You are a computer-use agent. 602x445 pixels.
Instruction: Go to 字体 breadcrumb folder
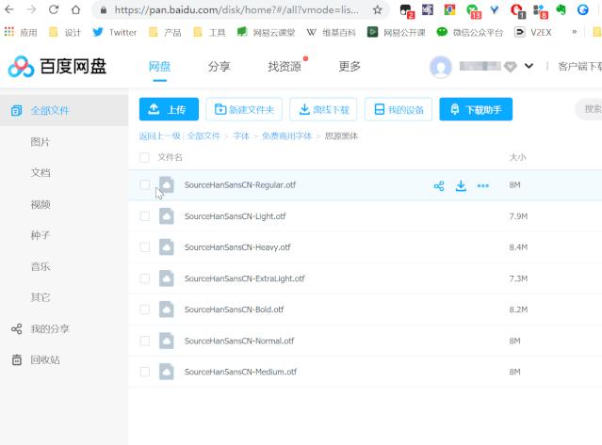pyautogui.click(x=241, y=136)
